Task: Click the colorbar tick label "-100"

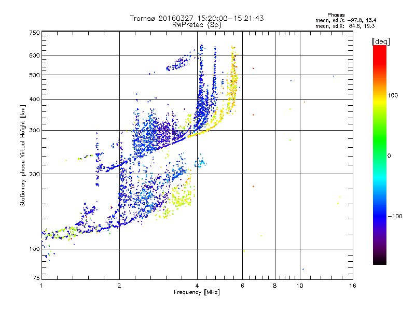Action: coord(395,216)
